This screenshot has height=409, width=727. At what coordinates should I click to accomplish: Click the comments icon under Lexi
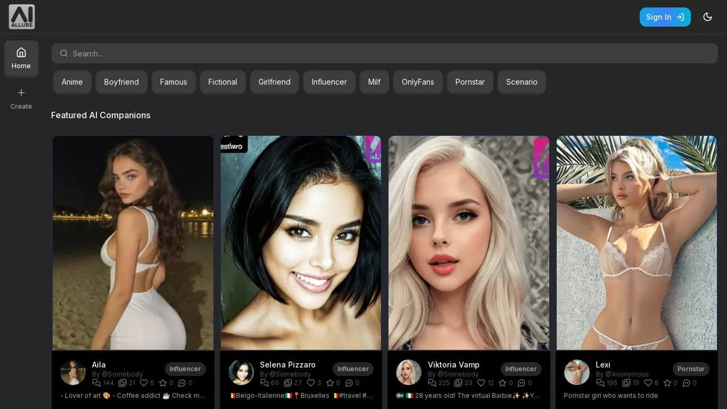tap(688, 383)
